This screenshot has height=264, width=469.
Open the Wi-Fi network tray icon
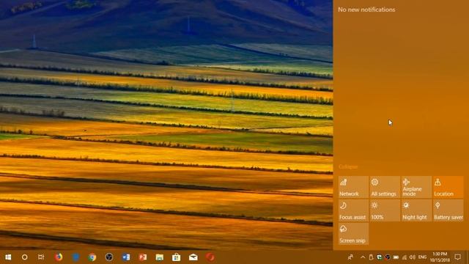point(405,257)
